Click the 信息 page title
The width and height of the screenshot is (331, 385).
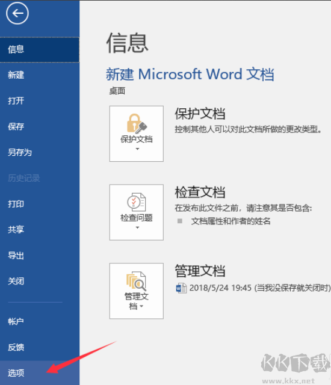pos(127,43)
